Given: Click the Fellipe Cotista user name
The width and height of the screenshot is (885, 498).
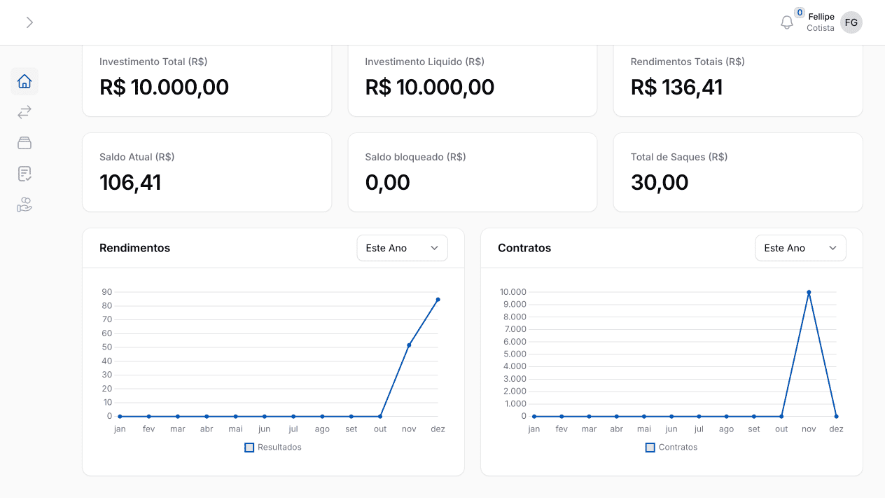Looking at the screenshot, I should pos(821,22).
